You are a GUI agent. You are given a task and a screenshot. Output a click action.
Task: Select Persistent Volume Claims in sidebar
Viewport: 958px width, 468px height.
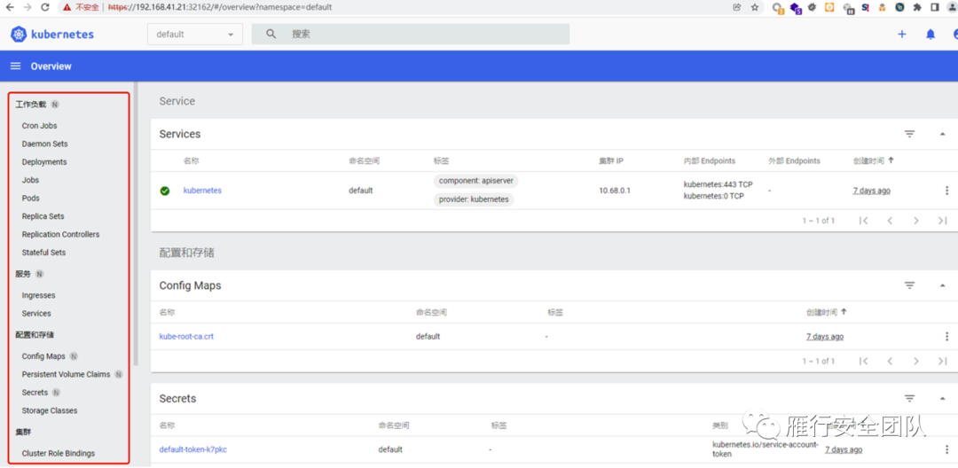click(66, 375)
